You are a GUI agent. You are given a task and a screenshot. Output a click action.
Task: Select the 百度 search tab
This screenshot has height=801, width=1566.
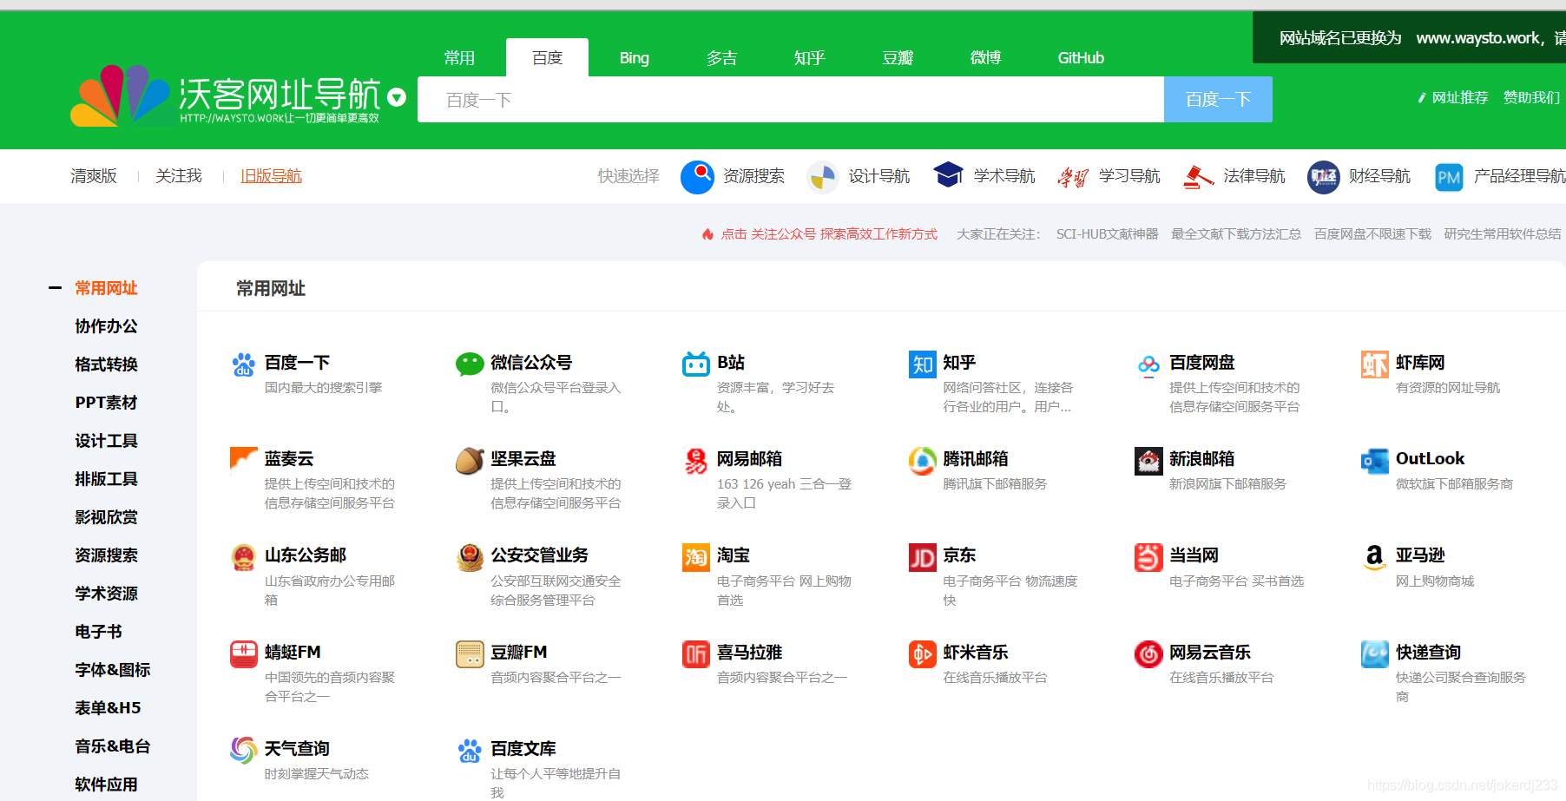547,58
